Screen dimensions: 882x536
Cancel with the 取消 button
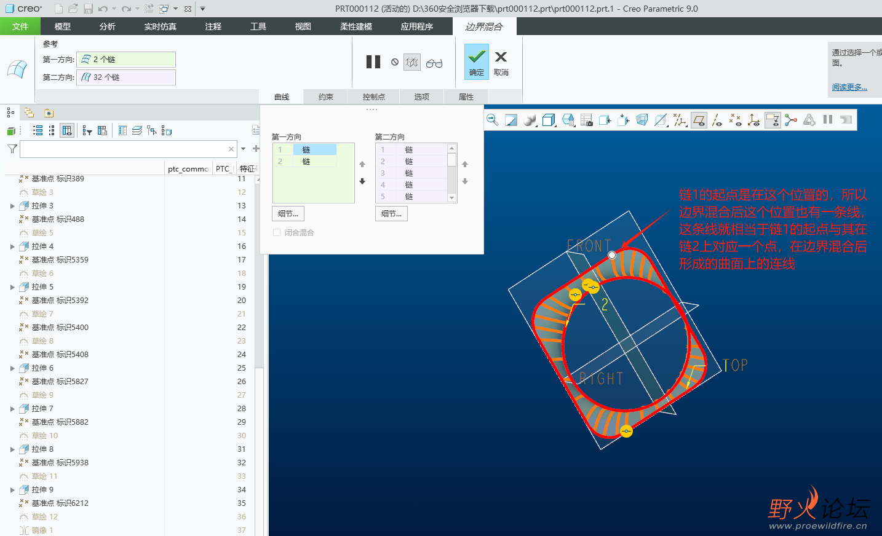click(x=501, y=63)
